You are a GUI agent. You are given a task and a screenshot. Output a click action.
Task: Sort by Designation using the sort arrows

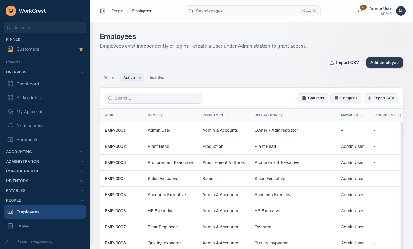pyautogui.click(x=281, y=115)
